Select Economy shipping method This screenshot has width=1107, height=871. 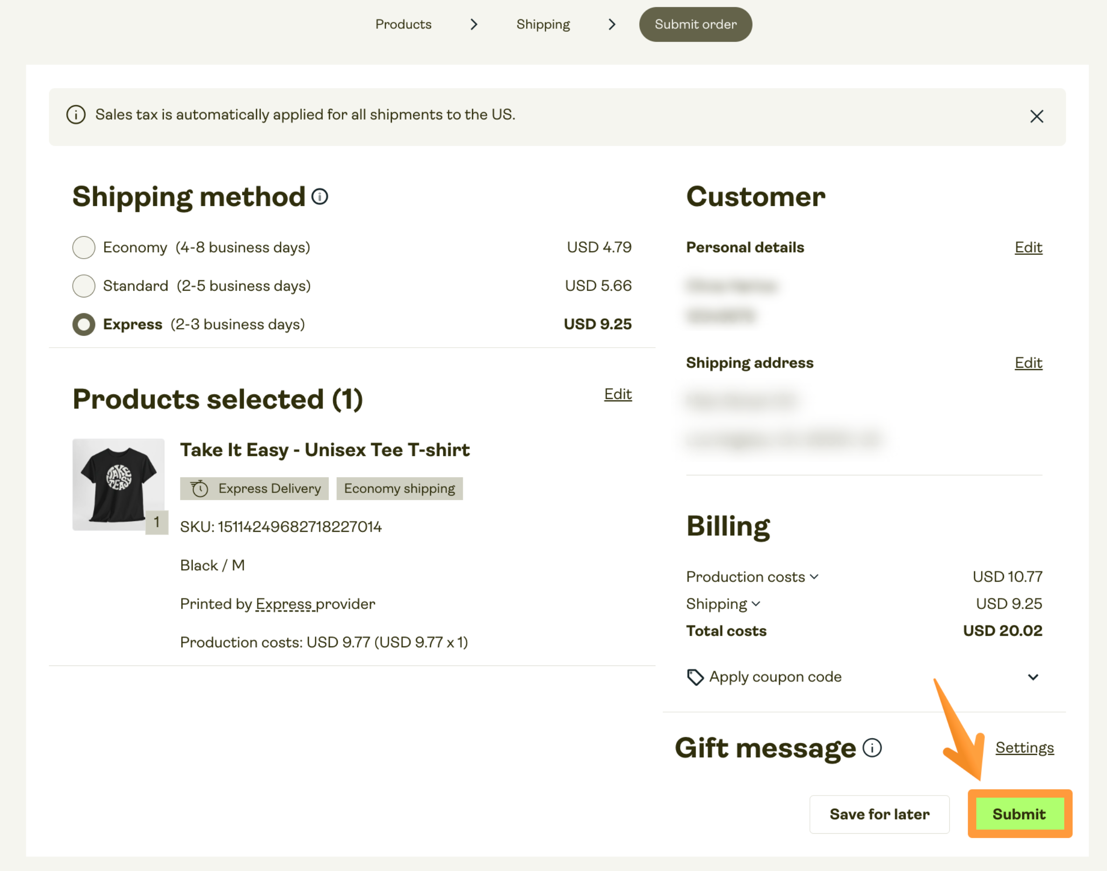click(x=84, y=247)
